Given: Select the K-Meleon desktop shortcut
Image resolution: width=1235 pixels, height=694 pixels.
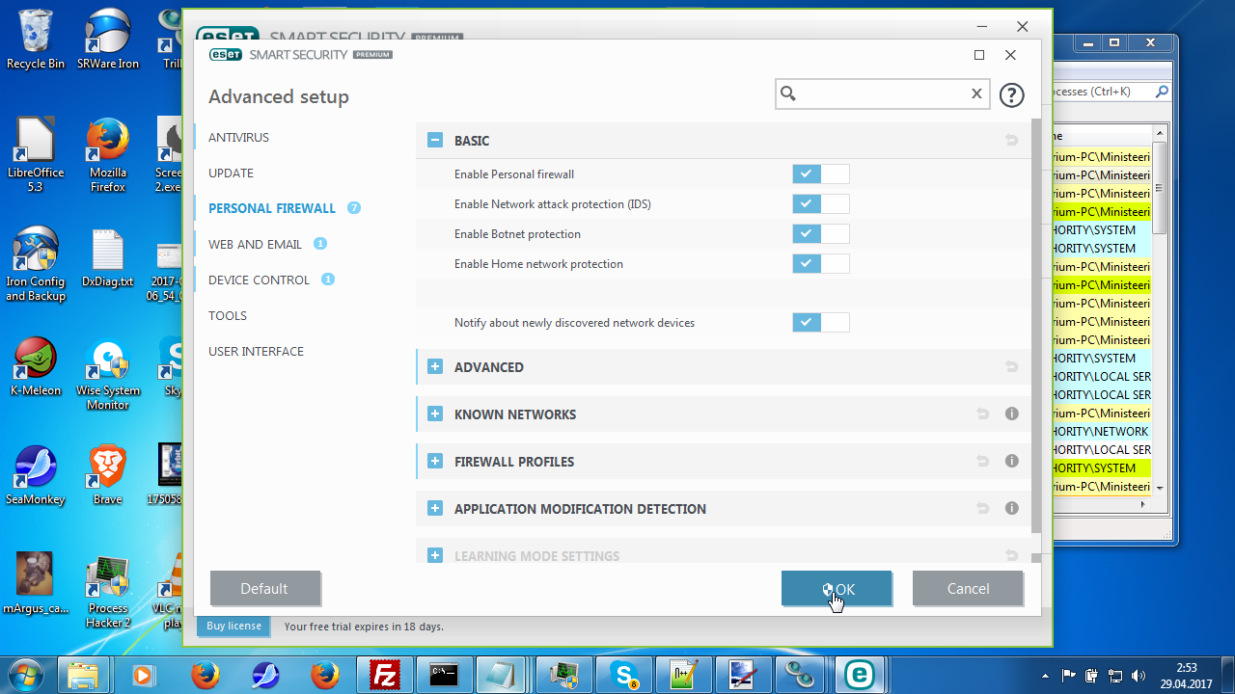Looking at the screenshot, I should pyautogui.click(x=36, y=366).
